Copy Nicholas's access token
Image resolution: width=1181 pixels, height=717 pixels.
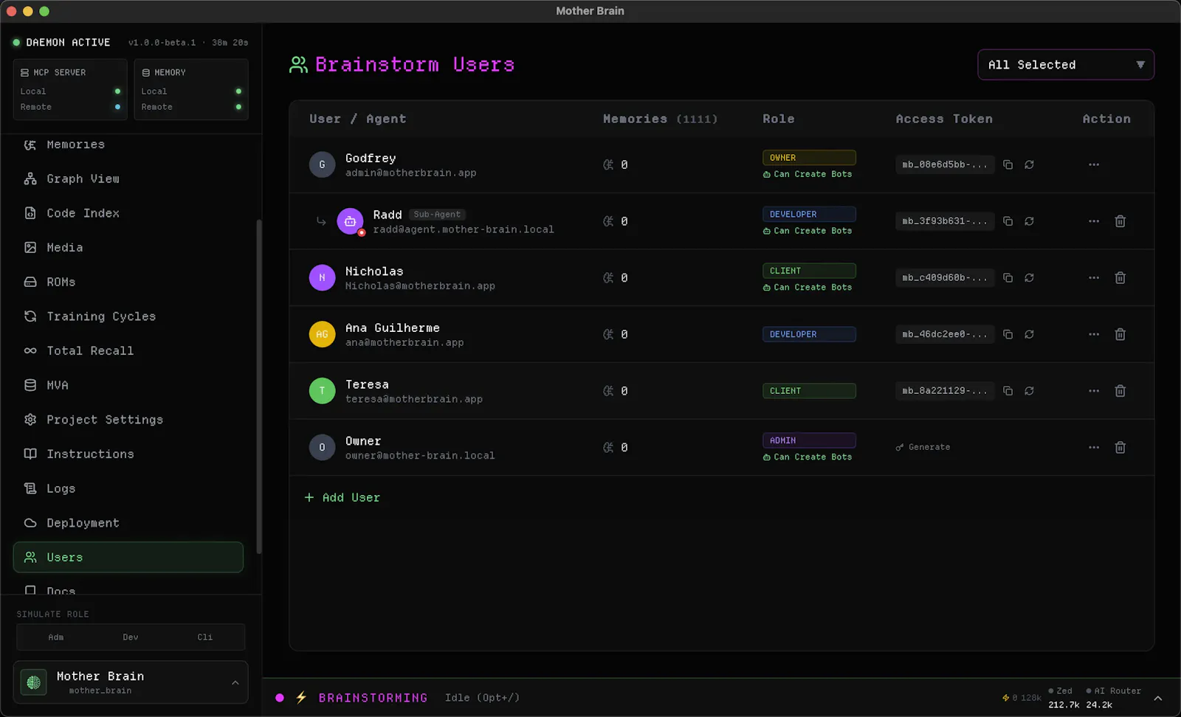coord(1008,277)
